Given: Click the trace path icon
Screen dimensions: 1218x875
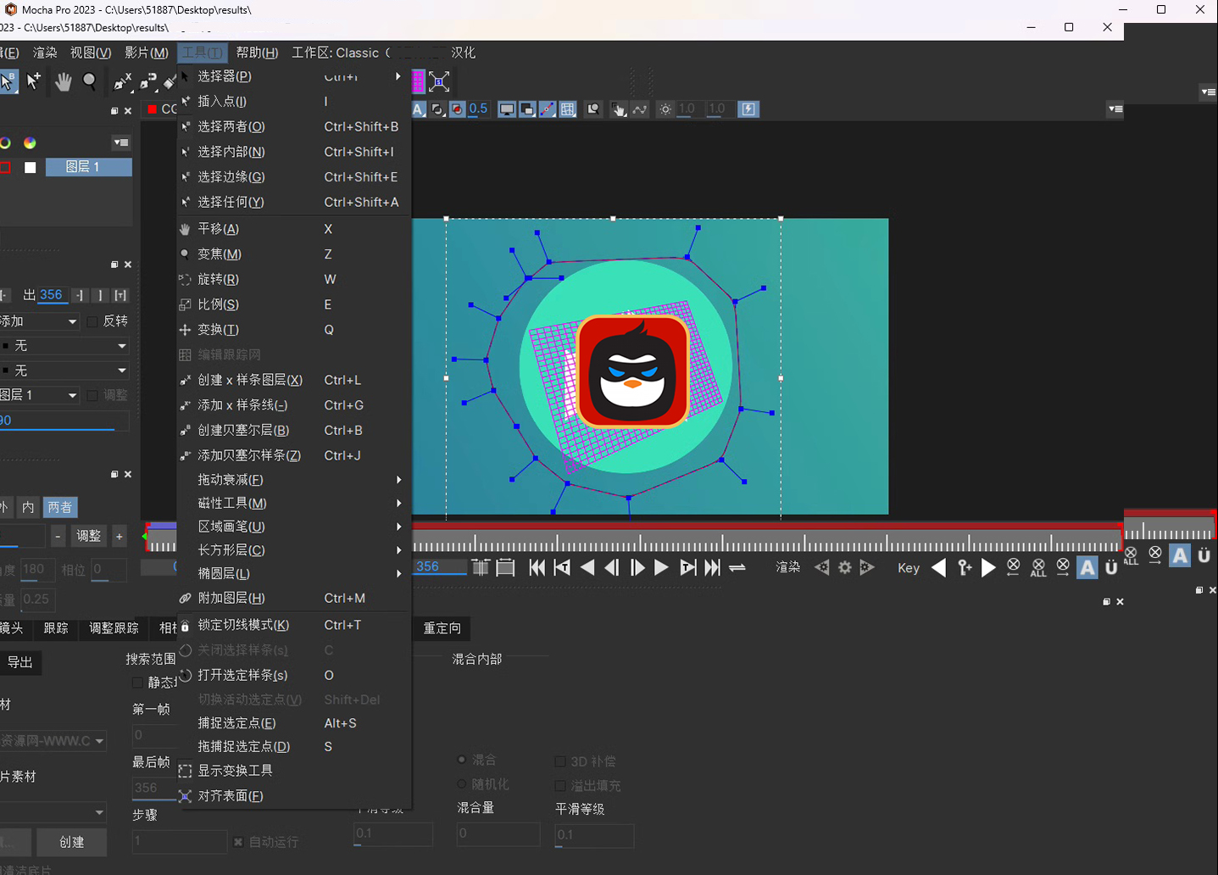Looking at the screenshot, I should [x=640, y=109].
